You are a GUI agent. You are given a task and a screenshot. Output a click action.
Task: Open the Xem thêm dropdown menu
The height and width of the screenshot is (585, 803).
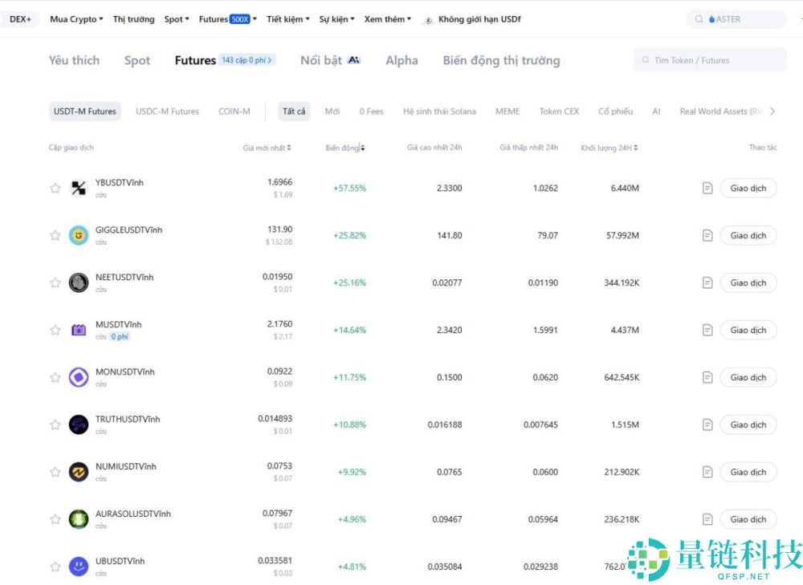tap(387, 19)
